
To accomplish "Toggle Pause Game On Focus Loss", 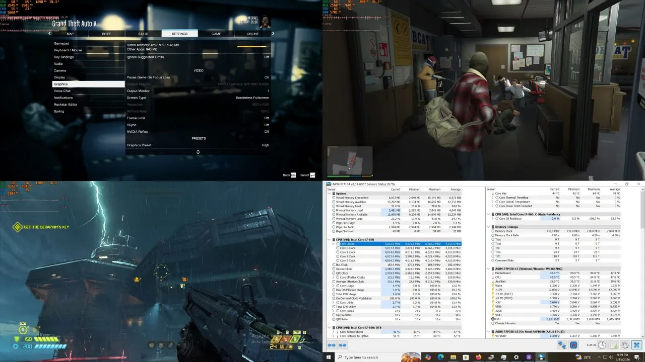I will tap(198, 77).
